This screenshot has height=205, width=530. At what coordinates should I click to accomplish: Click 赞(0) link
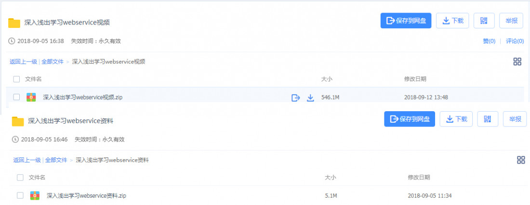pos(489,41)
